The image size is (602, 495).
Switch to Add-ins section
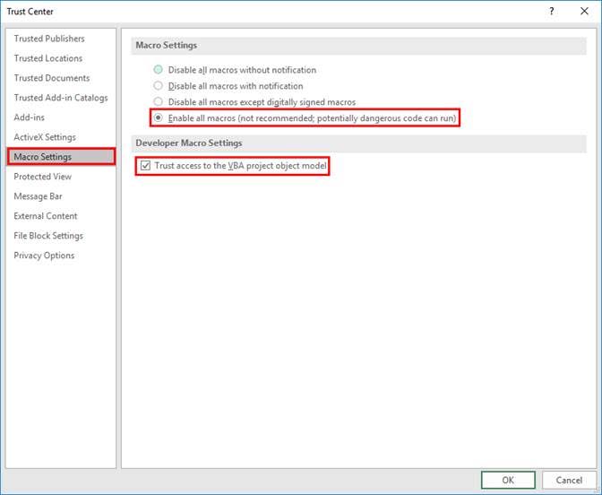point(30,117)
